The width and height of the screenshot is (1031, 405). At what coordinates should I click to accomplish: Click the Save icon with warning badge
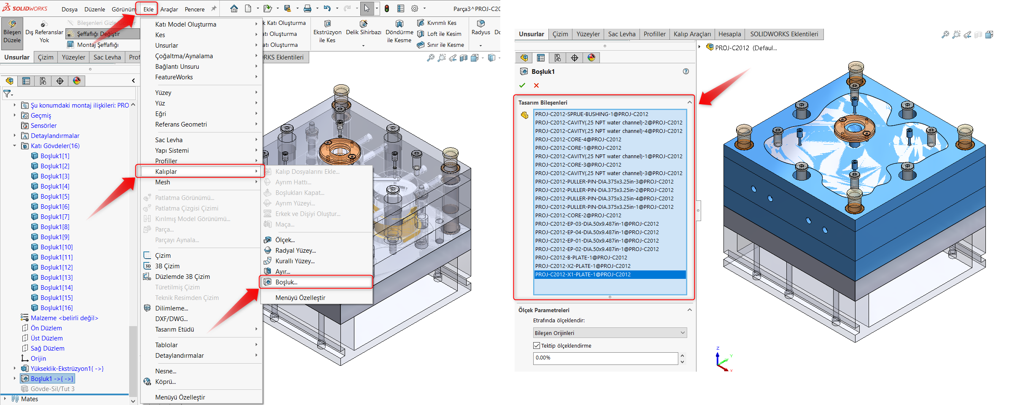tap(288, 8)
